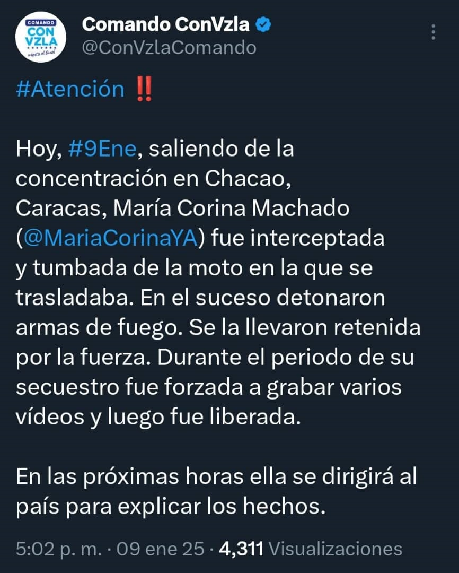Image resolution: width=459 pixels, height=573 pixels.
Task: Open the #Atención hashtag
Action: tap(70, 89)
